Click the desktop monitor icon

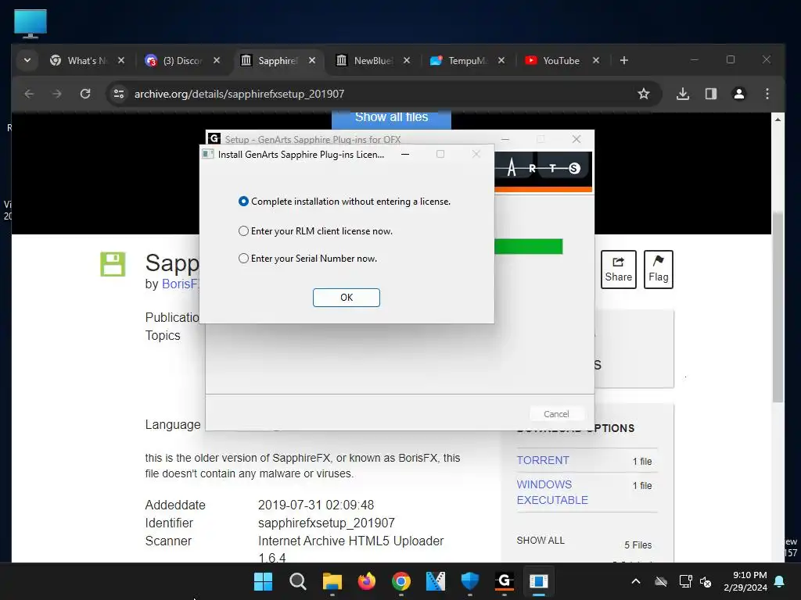(31, 23)
